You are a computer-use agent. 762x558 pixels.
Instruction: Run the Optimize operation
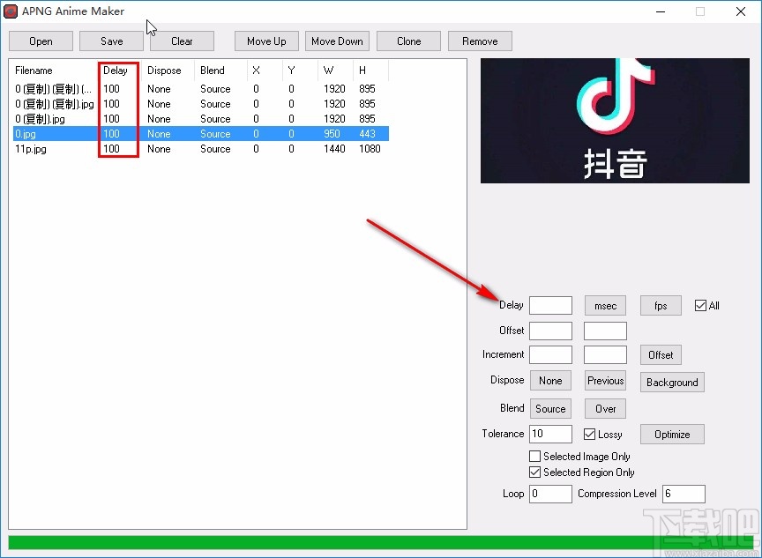672,434
